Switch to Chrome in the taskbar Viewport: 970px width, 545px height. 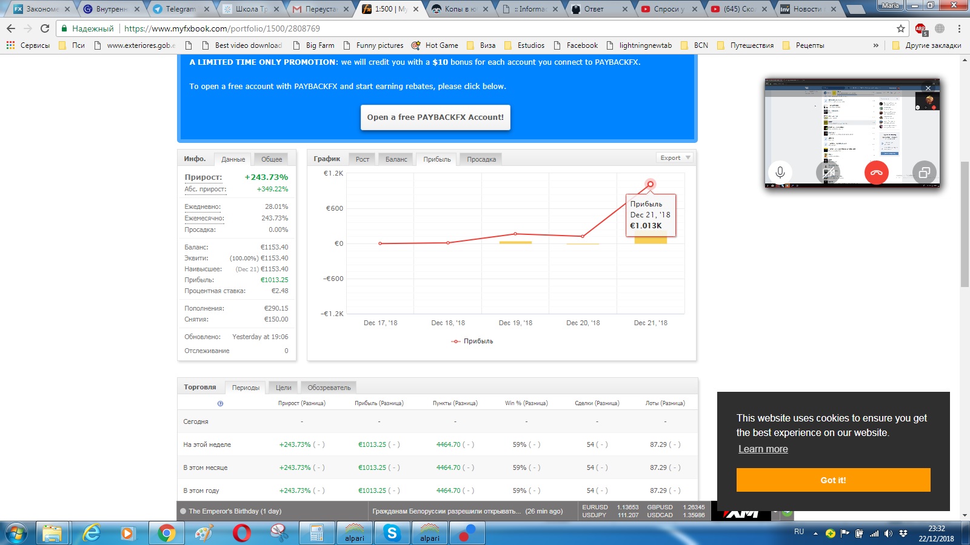pyautogui.click(x=166, y=533)
